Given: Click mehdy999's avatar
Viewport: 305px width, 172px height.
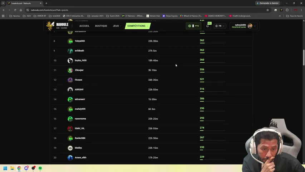Looking at the screenshot, I should 70,109.
